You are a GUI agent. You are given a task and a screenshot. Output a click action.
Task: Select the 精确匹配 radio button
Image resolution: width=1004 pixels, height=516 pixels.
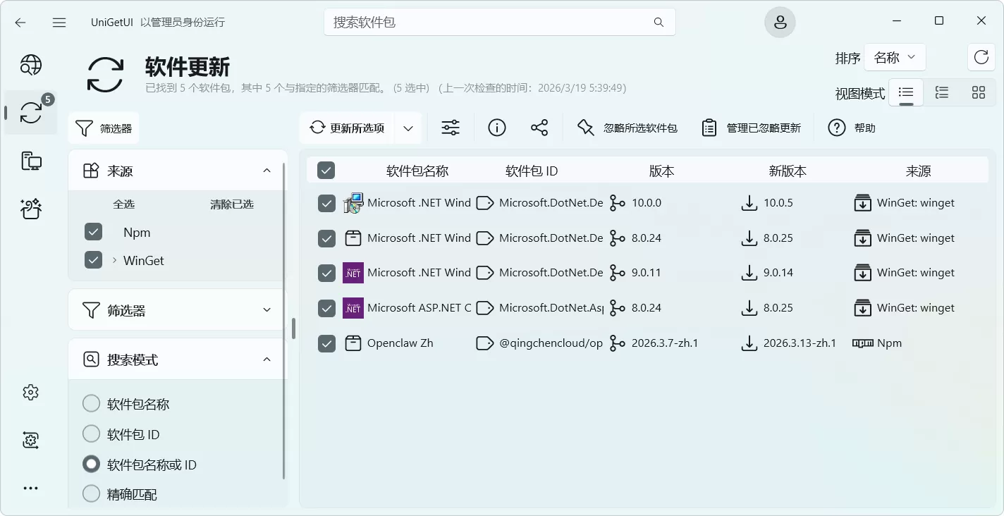tap(91, 494)
